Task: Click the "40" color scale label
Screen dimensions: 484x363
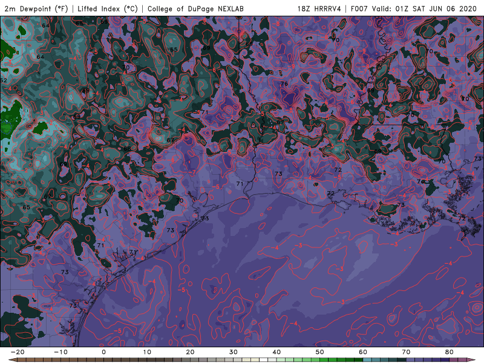Action: tap(276, 352)
